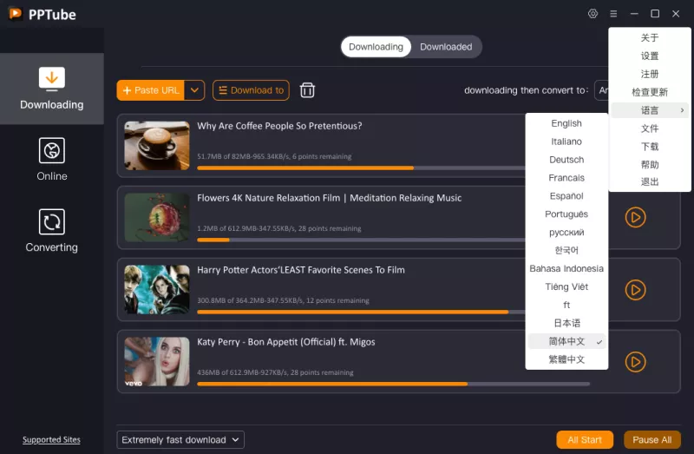694x454 pixels.
Task: Expand the 语言 submenu item
Action: 650,110
